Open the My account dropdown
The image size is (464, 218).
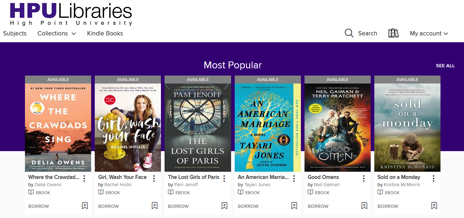(428, 33)
